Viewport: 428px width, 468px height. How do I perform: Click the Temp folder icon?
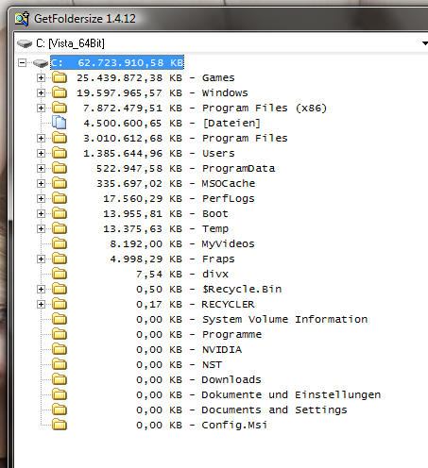pyautogui.click(x=60, y=228)
